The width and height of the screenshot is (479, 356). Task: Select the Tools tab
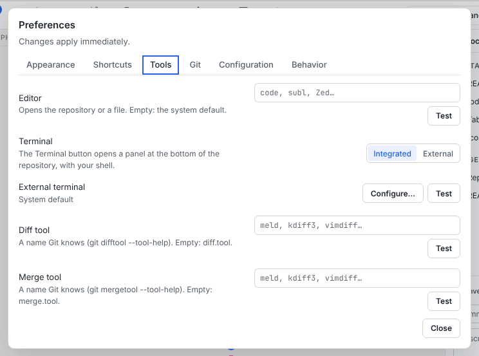click(x=161, y=65)
